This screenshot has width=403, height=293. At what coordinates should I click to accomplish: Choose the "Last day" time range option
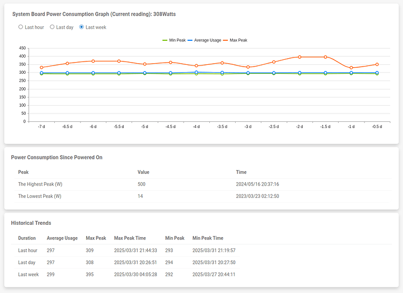tap(52, 27)
